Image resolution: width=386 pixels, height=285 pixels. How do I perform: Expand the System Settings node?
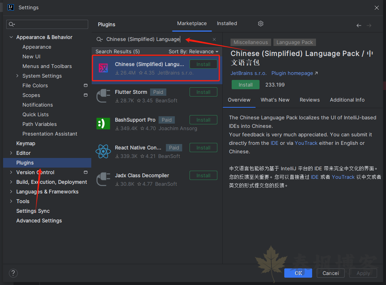17,76
